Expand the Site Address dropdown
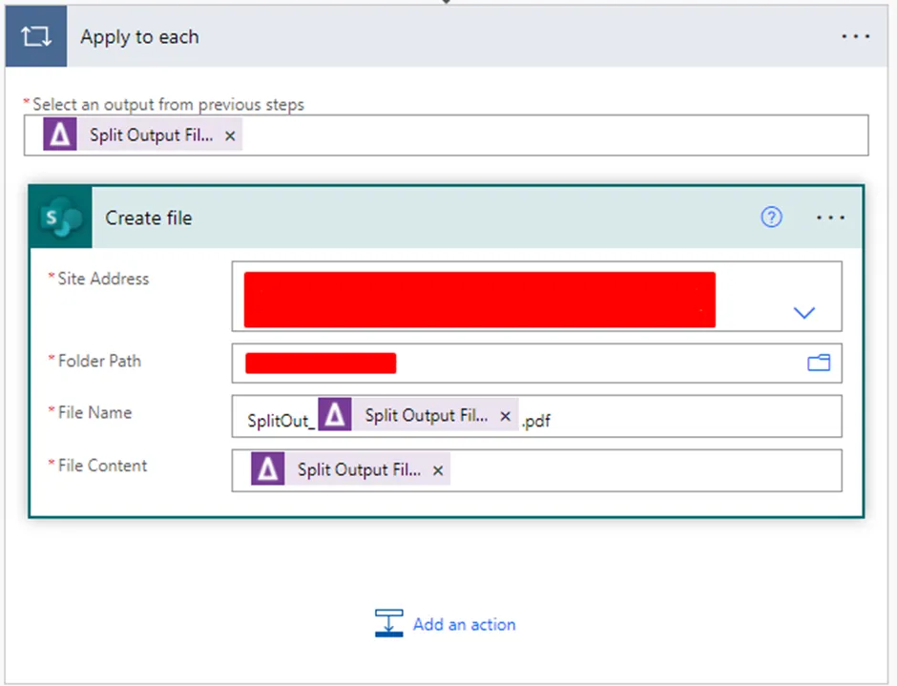Image resolution: width=897 pixels, height=686 pixels. tap(803, 313)
